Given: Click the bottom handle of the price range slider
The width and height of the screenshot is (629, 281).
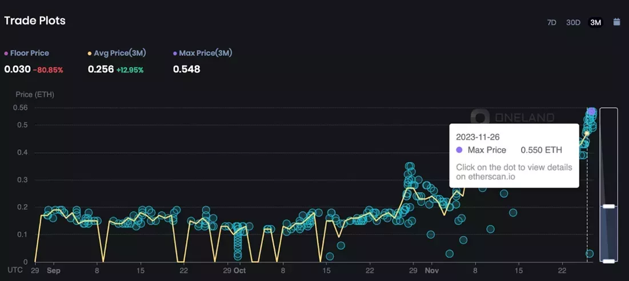Looking at the screenshot, I should pyautogui.click(x=608, y=260).
